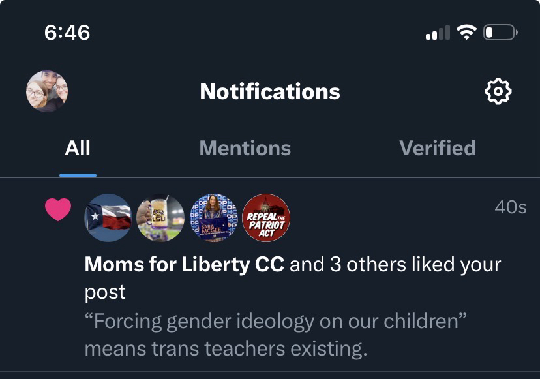Tap the cellular signal bars icon

438,33
